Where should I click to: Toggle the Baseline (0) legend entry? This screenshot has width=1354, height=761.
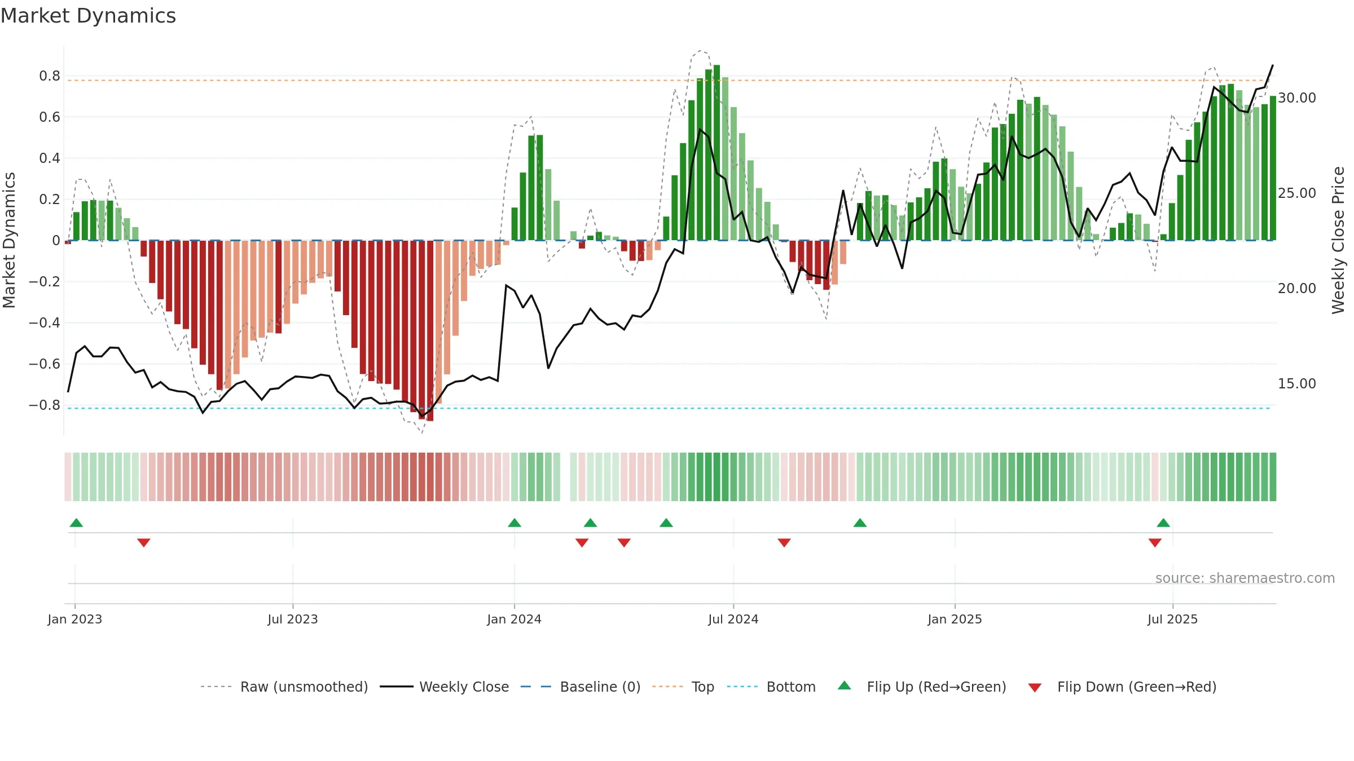point(581,687)
